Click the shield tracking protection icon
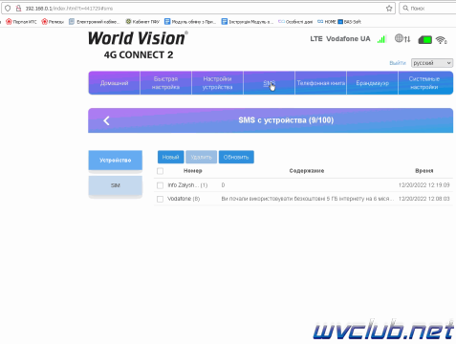 click(x=8, y=9)
